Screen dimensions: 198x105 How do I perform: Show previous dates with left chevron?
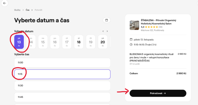(x=103, y=31)
